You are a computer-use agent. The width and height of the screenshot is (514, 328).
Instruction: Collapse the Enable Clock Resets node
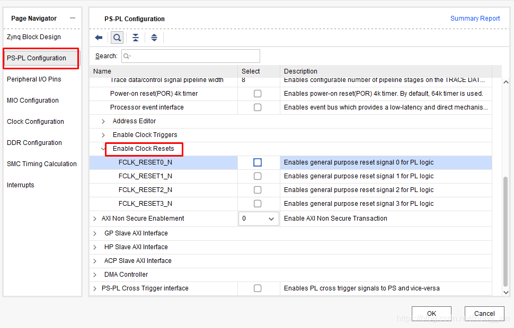103,149
